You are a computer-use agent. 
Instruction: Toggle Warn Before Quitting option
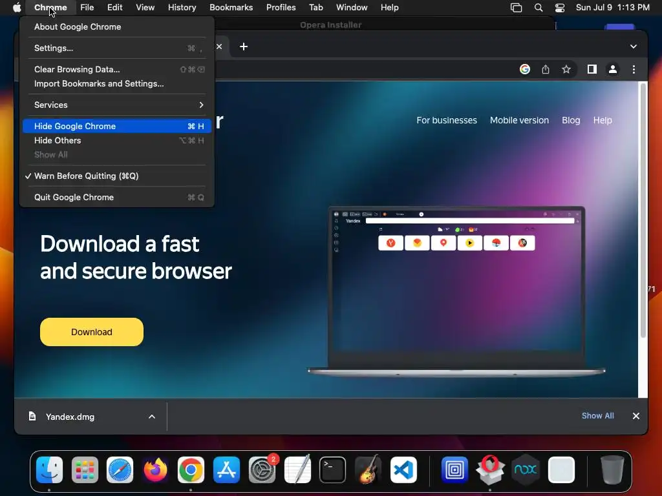click(117, 176)
